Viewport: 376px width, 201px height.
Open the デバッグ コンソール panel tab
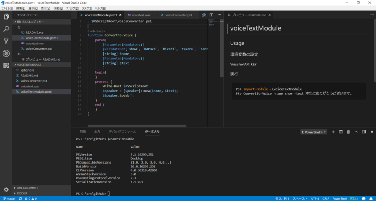[x=122, y=132]
